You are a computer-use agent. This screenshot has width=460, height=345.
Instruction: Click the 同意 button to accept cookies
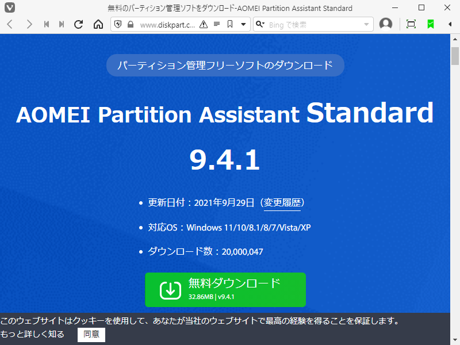coord(91,335)
